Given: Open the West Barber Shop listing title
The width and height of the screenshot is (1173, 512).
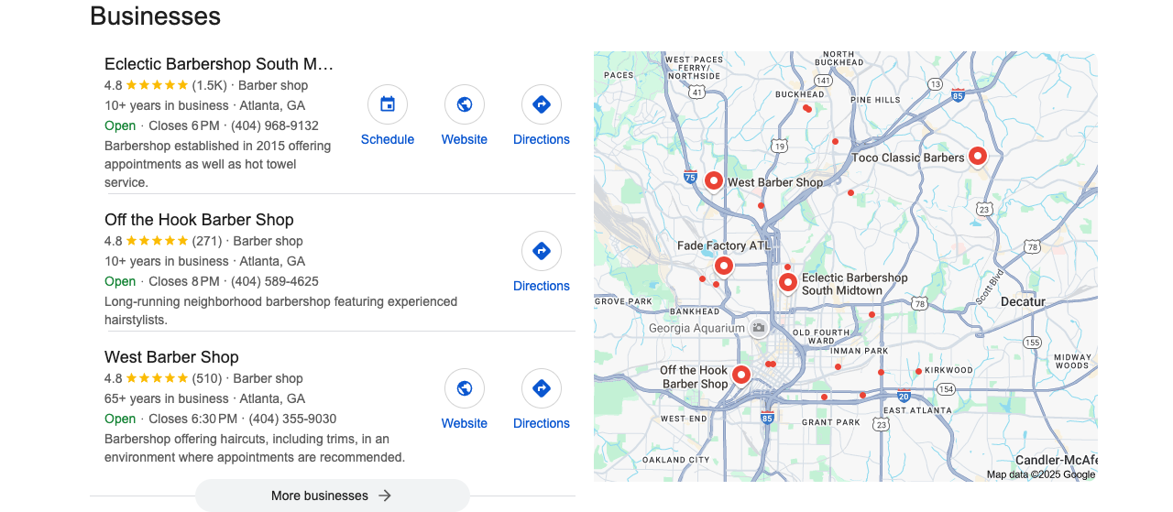Looking at the screenshot, I should pos(171,357).
